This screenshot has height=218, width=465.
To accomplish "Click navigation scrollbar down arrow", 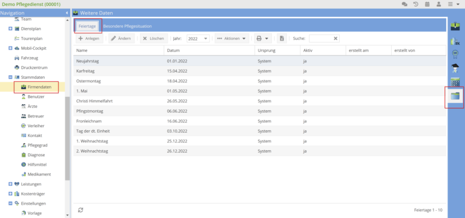I will coord(67,216).
